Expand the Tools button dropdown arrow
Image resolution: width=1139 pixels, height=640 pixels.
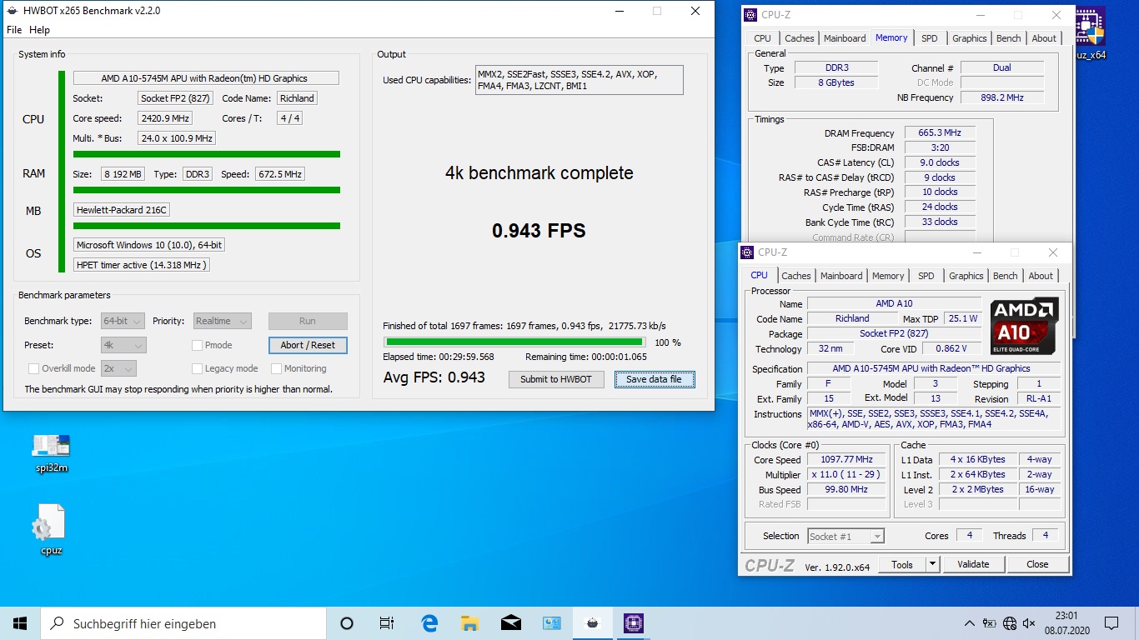pyautogui.click(x=932, y=564)
